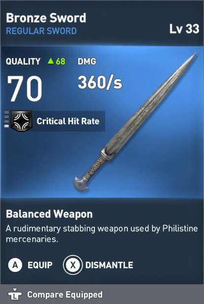Click the green 68 quality comparison number
204x304 pixels.
click(x=60, y=61)
